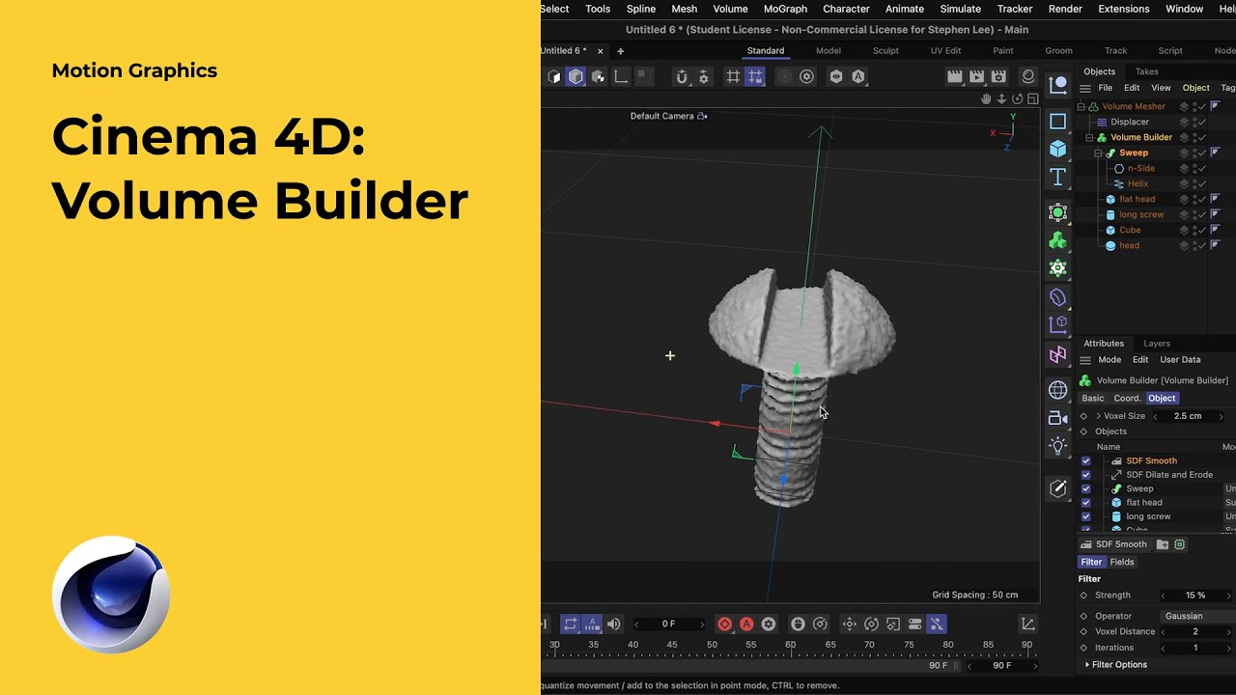
Task: Uncheck the flat head layer checkbox
Action: coord(1085,502)
